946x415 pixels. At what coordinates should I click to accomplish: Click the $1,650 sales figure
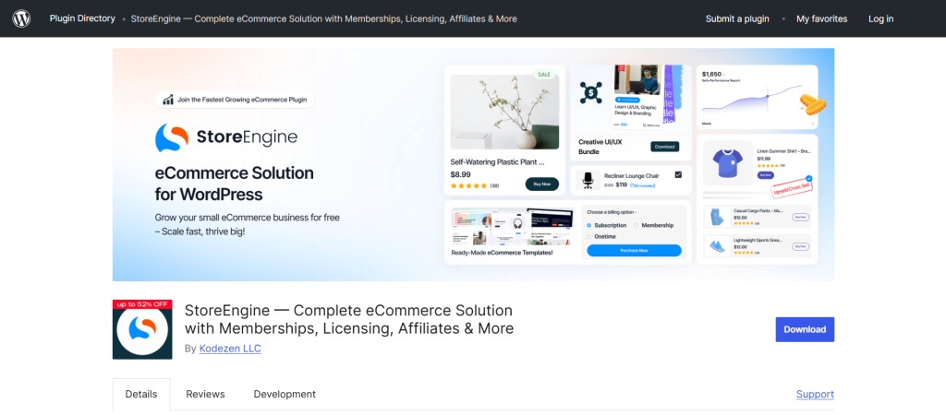coord(712,74)
